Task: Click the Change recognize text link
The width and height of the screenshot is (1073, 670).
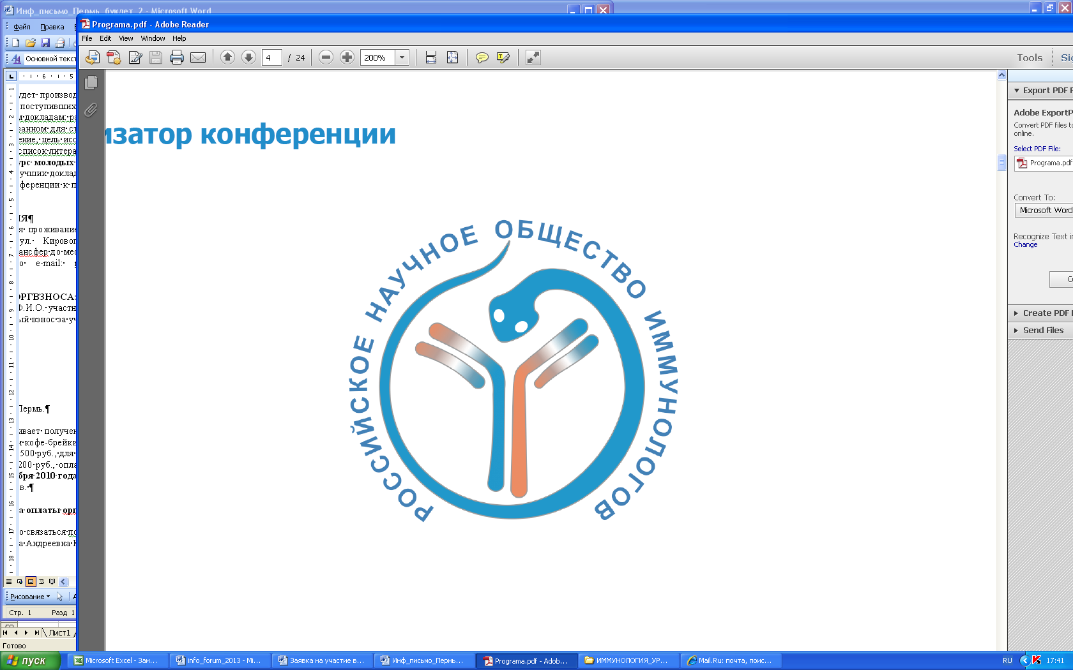Action: 1025,245
